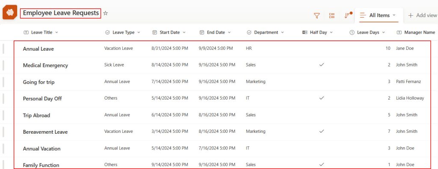Click John Smith in Medical Emergency row
This screenshot has width=438, height=169.
click(x=406, y=65)
